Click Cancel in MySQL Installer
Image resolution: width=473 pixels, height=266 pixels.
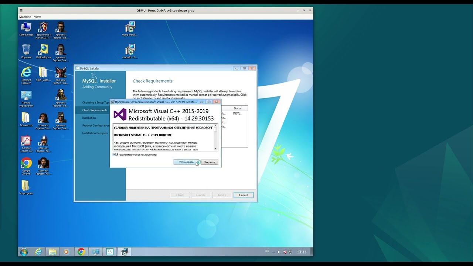point(244,195)
